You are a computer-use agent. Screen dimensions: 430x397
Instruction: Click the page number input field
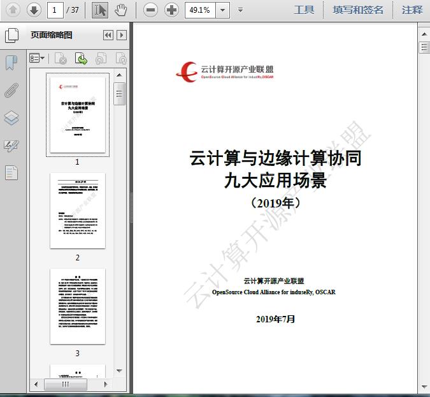(55, 10)
